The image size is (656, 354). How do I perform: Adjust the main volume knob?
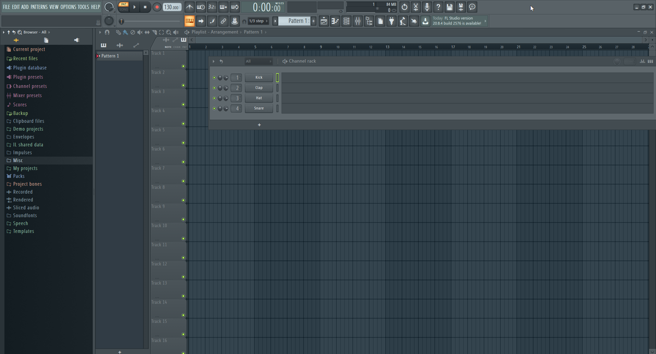[109, 7]
